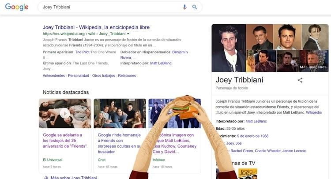Image resolution: width=331 pixels, height=179 pixels.
Task: Jump to the Relaciones section
Action: [x=127, y=76]
